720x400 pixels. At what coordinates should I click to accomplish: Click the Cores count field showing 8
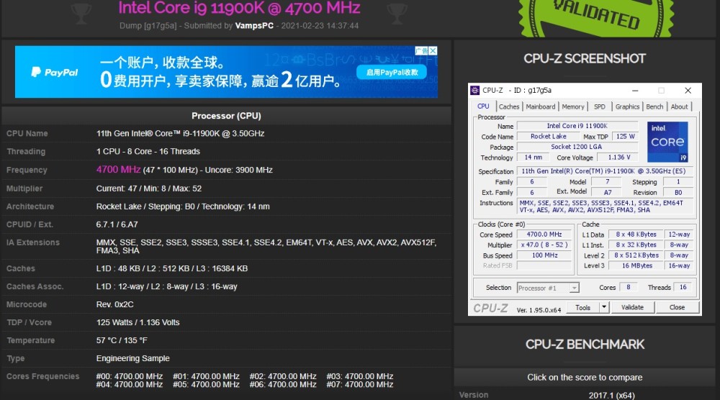click(628, 287)
